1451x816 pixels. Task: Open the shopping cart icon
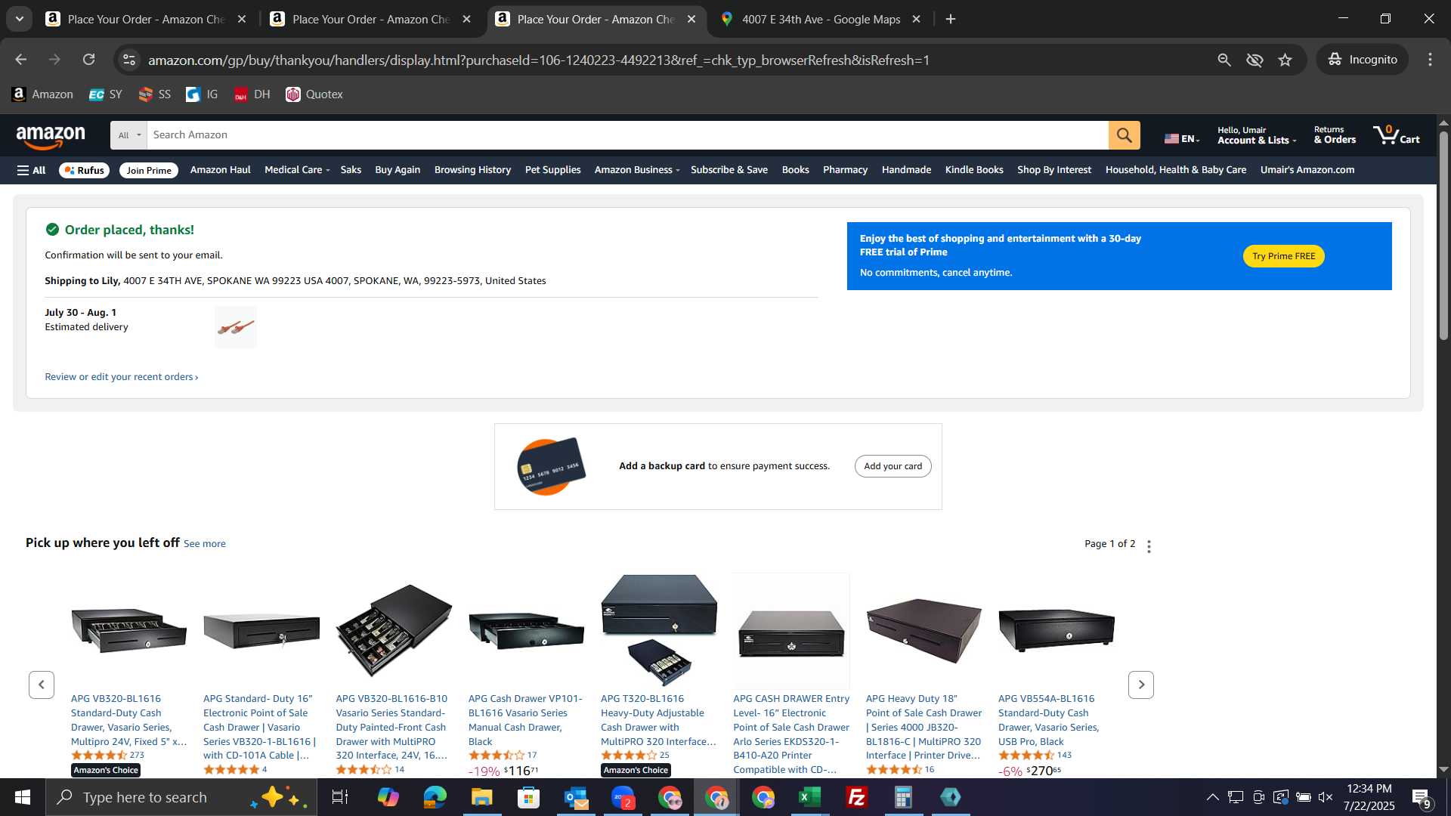pyautogui.click(x=1397, y=135)
